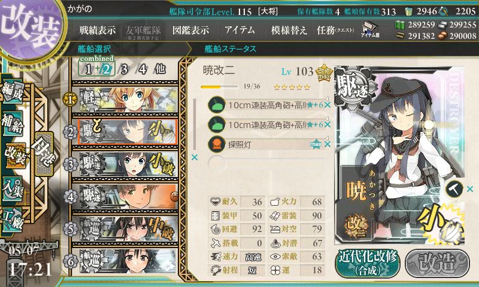Click the 近代化改修(合成) button
479x287 pixels.
(368, 263)
